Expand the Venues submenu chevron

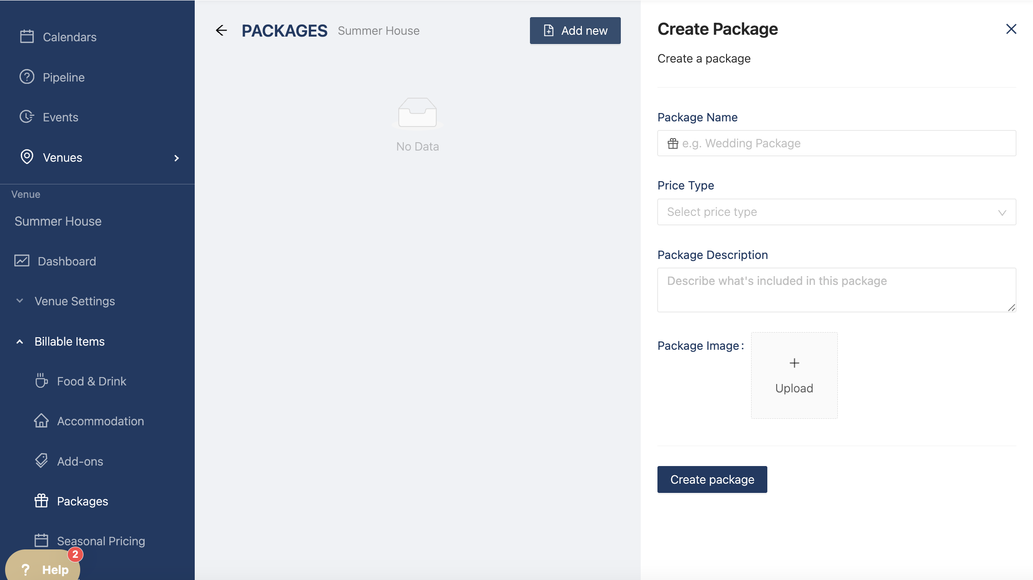[x=176, y=158]
